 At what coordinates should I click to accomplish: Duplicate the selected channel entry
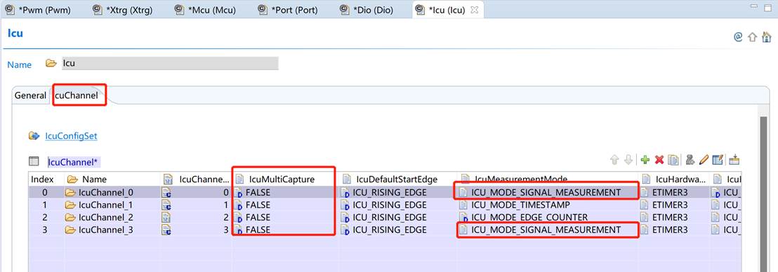(673, 160)
